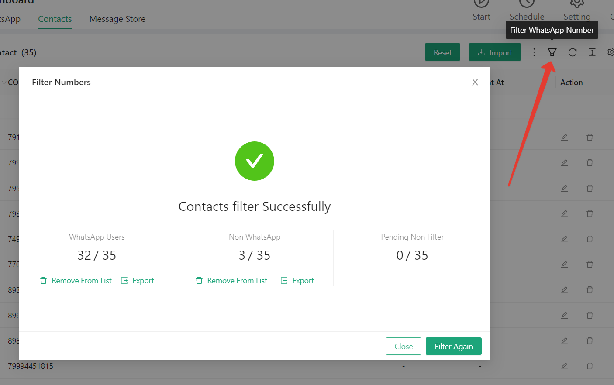Click edit pencil icon in first contact row
The height and width of the screenshot is (385, 614).
pos(564,137)
